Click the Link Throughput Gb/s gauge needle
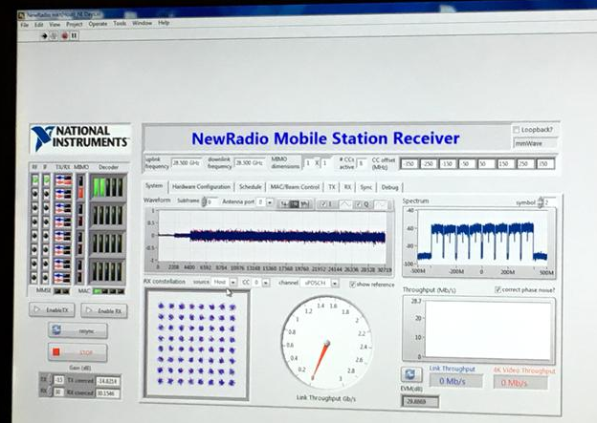Viewport: 597px width, 423px height. [x=320, y=361]
